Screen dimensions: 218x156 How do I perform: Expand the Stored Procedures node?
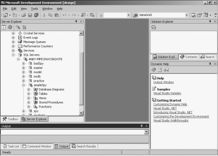coord(29,102)
